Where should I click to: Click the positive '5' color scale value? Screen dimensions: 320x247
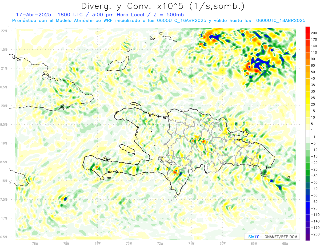coord(312,124)
